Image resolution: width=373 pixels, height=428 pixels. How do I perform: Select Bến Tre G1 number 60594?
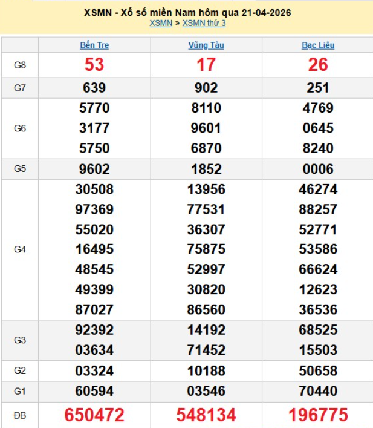click(94, 392)
